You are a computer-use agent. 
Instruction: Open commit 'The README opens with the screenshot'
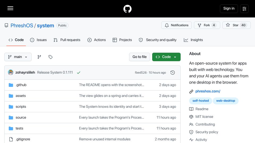coord(112,85)
